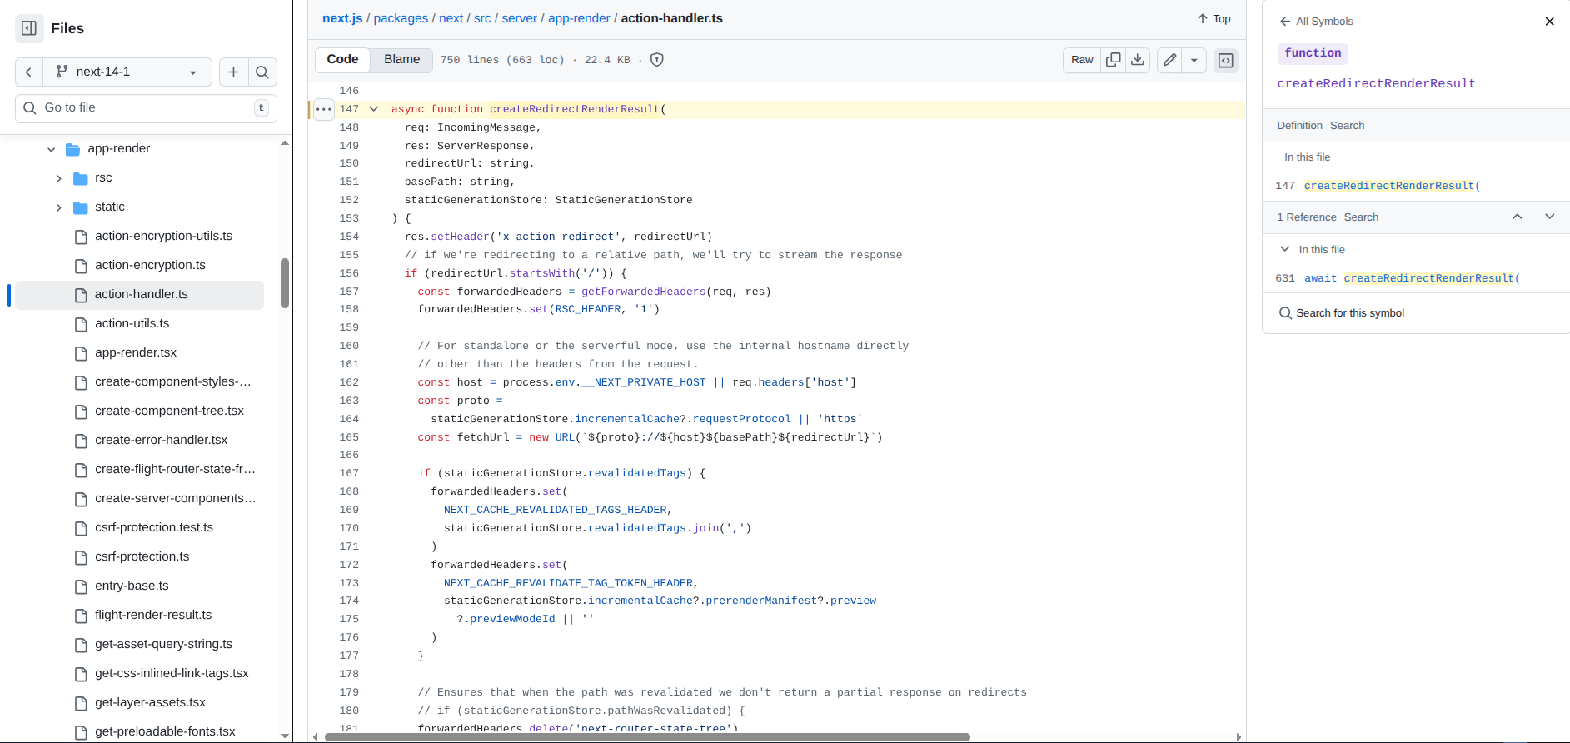The width and height of the screenshot is (1570, 743).
Task: Open csrf-protection.test.ts file
Action: point(154,528)
